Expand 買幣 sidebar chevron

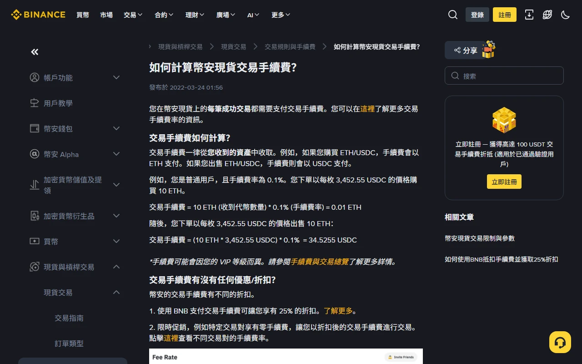[116, 241]
